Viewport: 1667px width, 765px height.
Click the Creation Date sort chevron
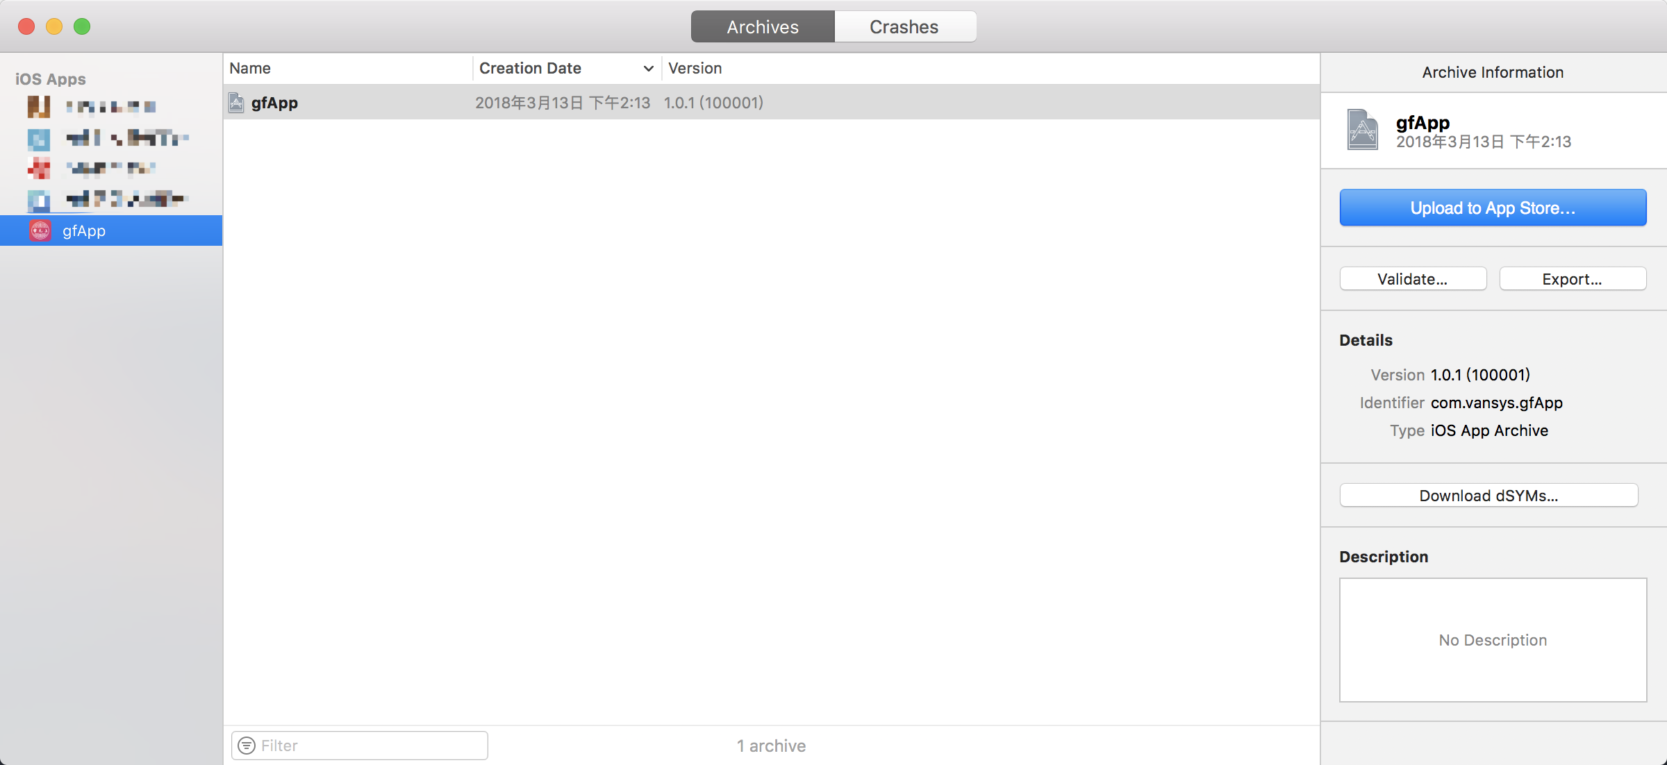[648, 69]
